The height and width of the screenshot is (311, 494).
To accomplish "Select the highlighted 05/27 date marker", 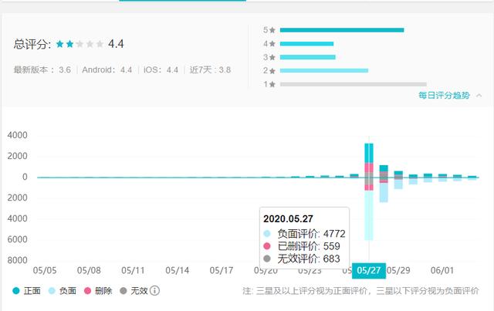I will pos(368,271).
